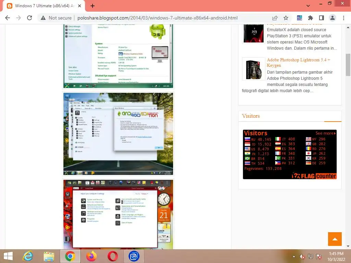This screenshot has width=351, height=263.
Task: Click the Visitors widget heading
Action: click(x=251, y=116)
